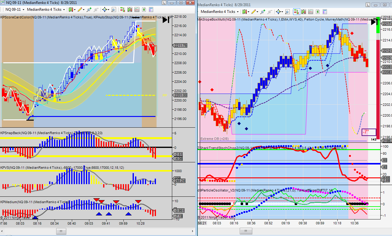Select crosshair cursor icon in right chart

278,11
